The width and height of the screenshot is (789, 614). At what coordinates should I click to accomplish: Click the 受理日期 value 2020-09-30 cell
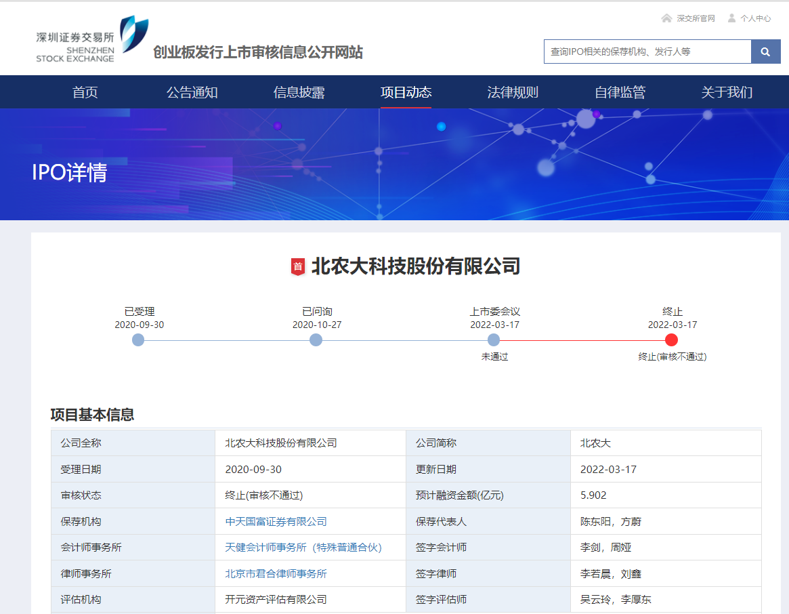[310, 470]
